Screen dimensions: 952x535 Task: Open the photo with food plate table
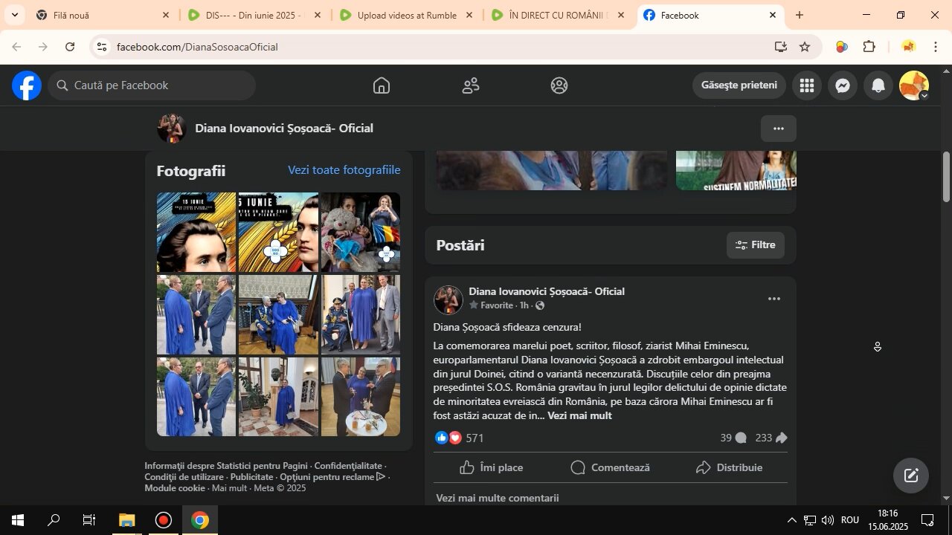click(x=361, y=397)
